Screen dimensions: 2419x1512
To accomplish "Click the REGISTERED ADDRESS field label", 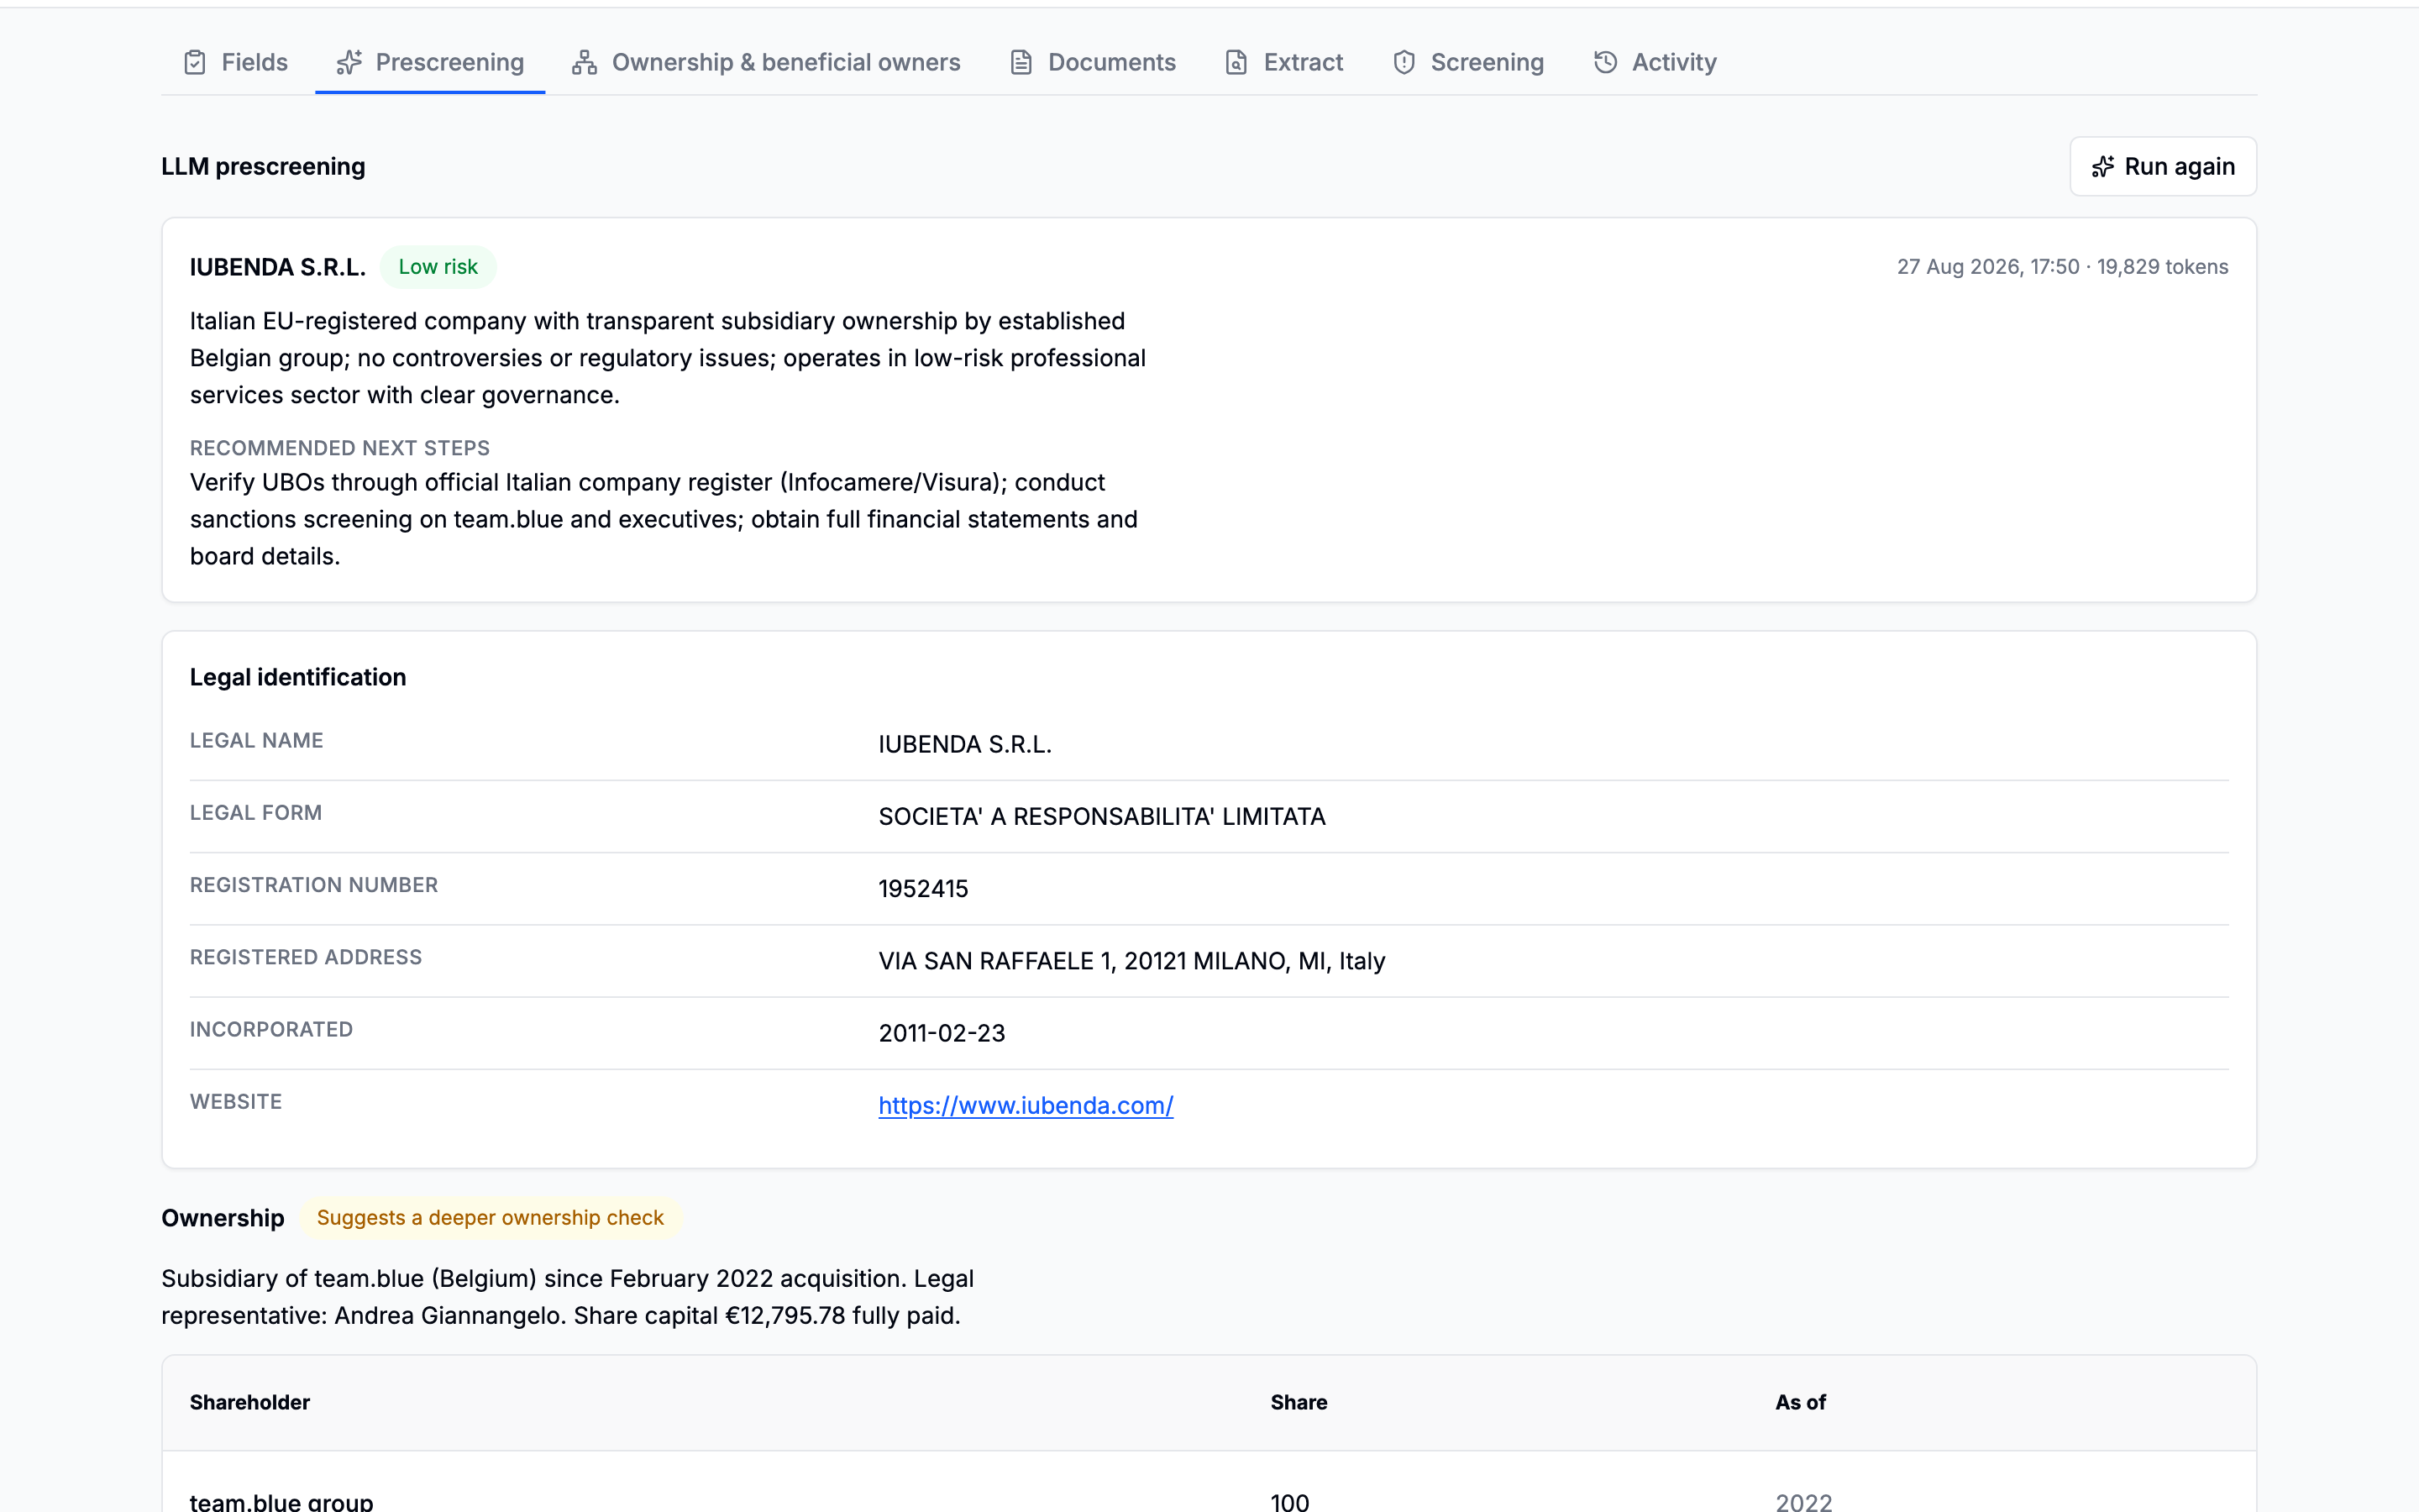I will 306,957.
